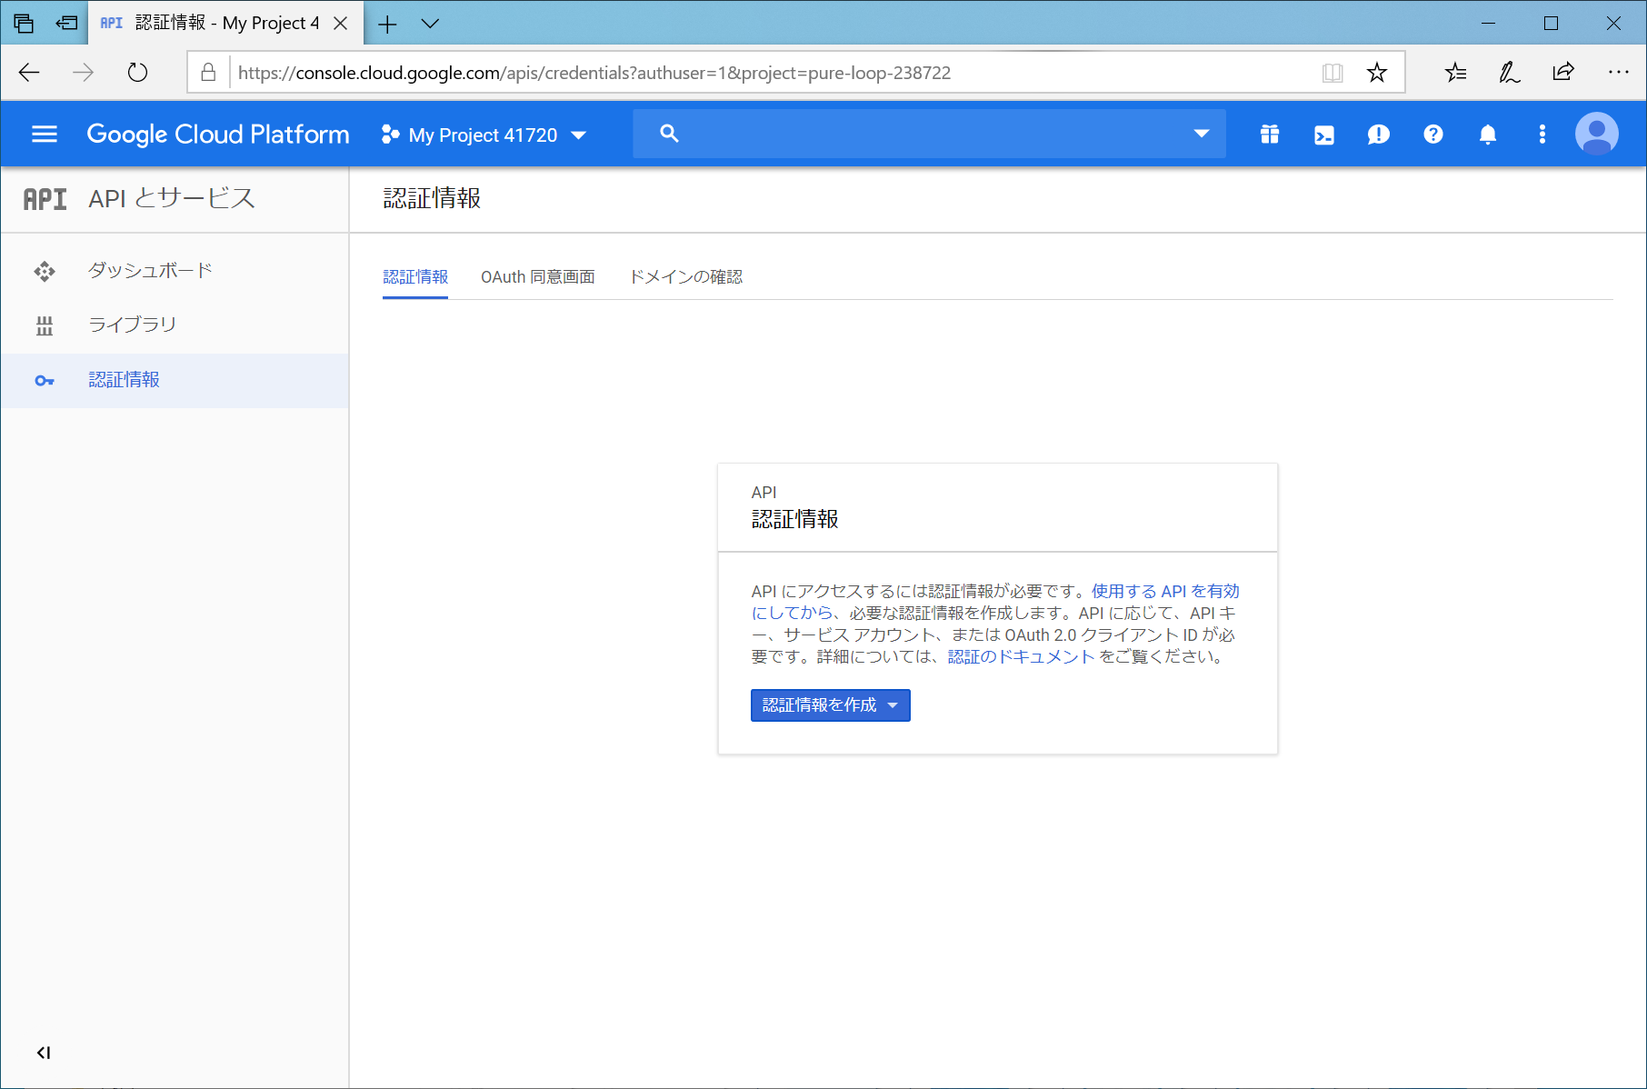
Task: Open a new browser tab
Action: (x=387, y=24)
